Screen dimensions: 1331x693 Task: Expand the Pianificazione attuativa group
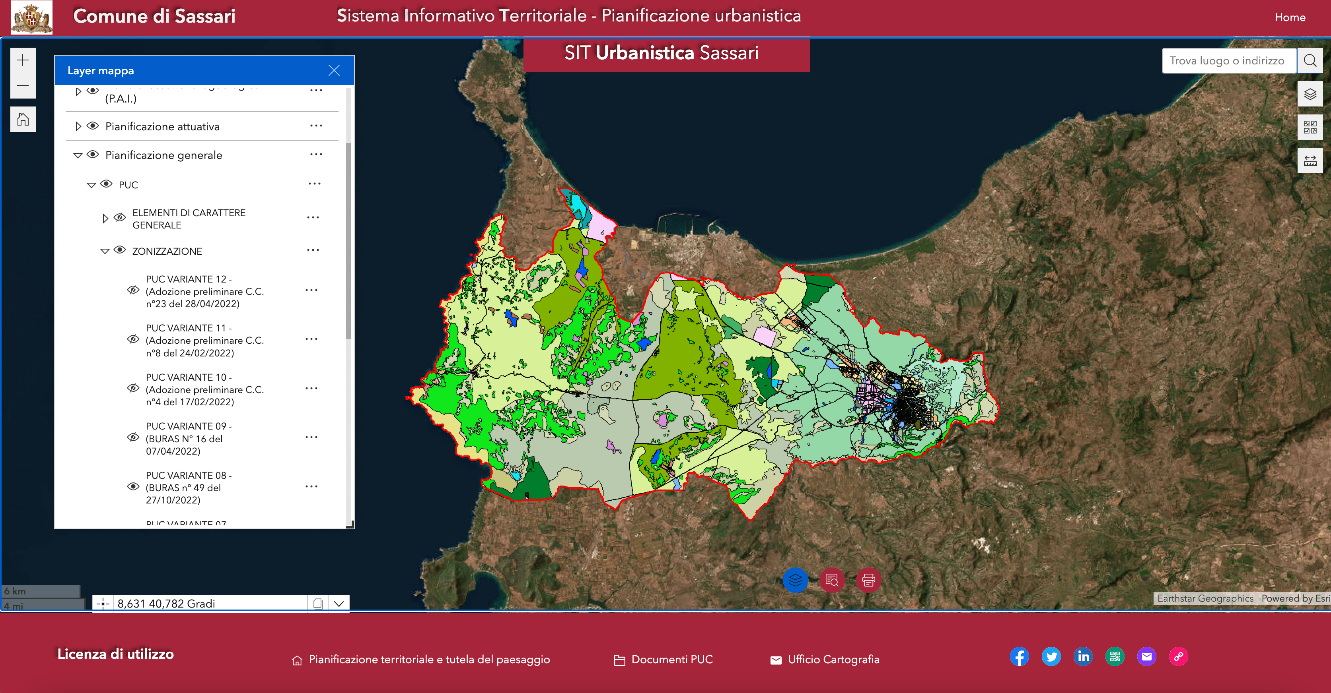(78, 126)
